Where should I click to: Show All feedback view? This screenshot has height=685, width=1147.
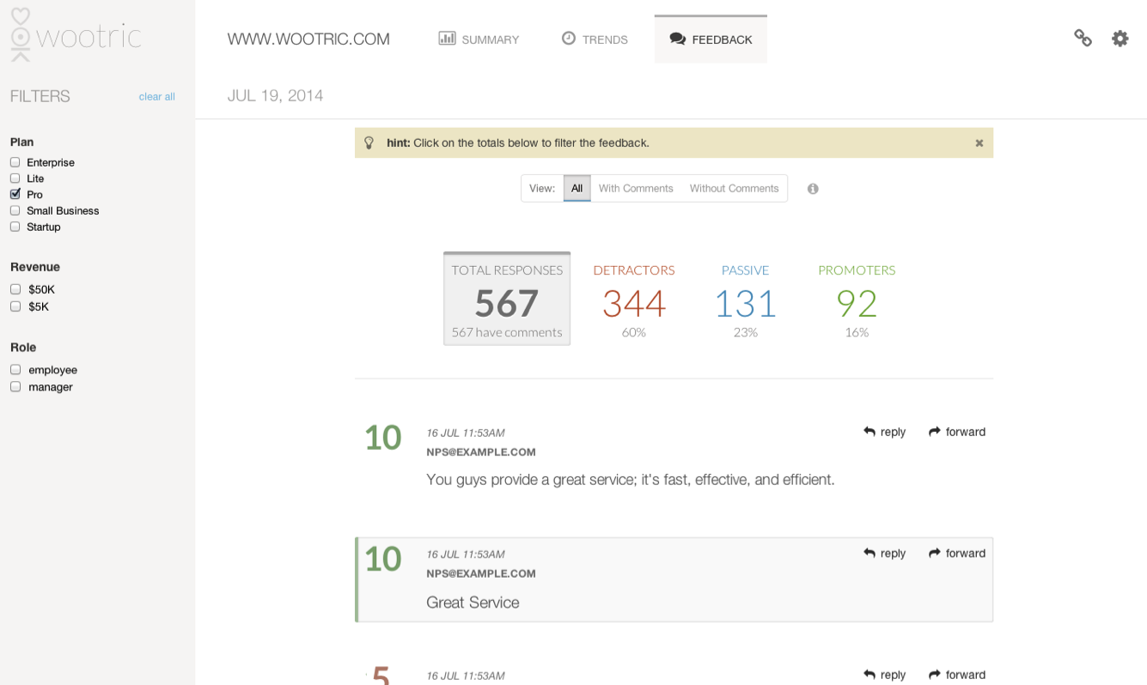tap(577, 189)
